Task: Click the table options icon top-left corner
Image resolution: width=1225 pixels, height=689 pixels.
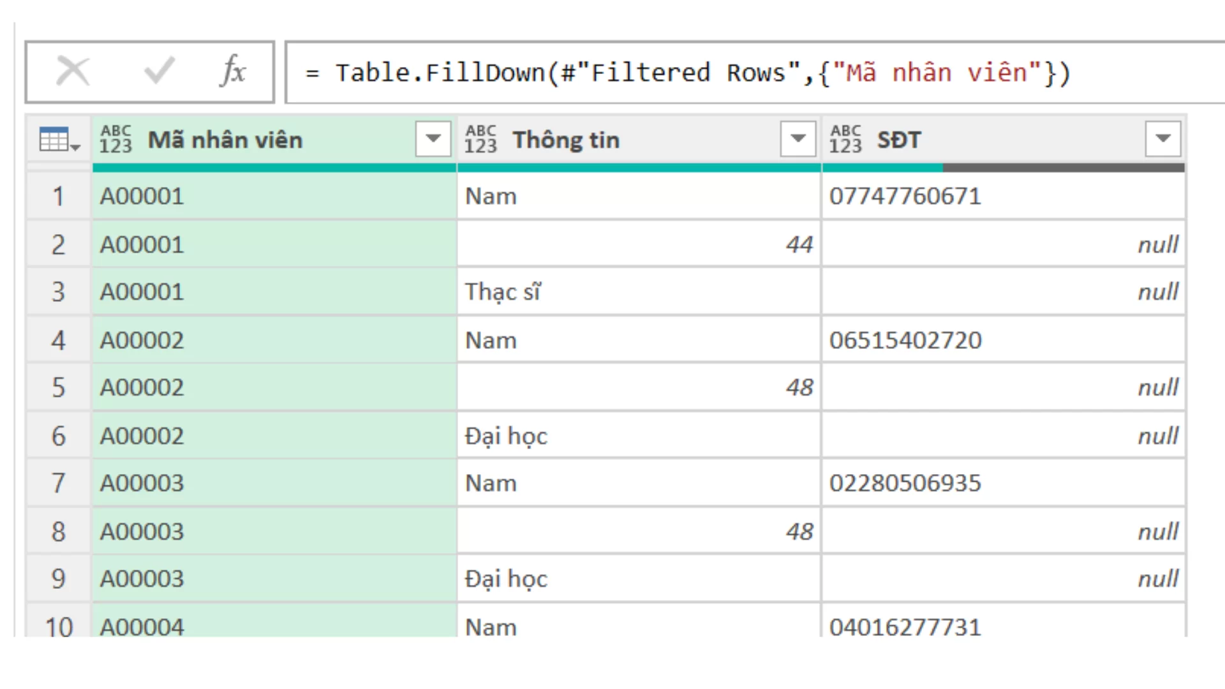Action: point(54,137)
